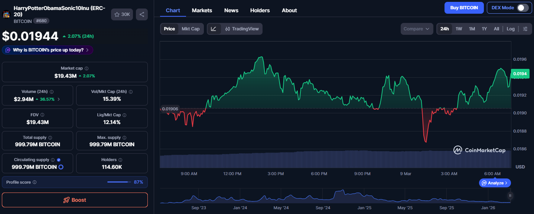This screenshot has width=534, height=214.
Task: Click the Buy BITCOIN button
Action: tap(464, 8)
